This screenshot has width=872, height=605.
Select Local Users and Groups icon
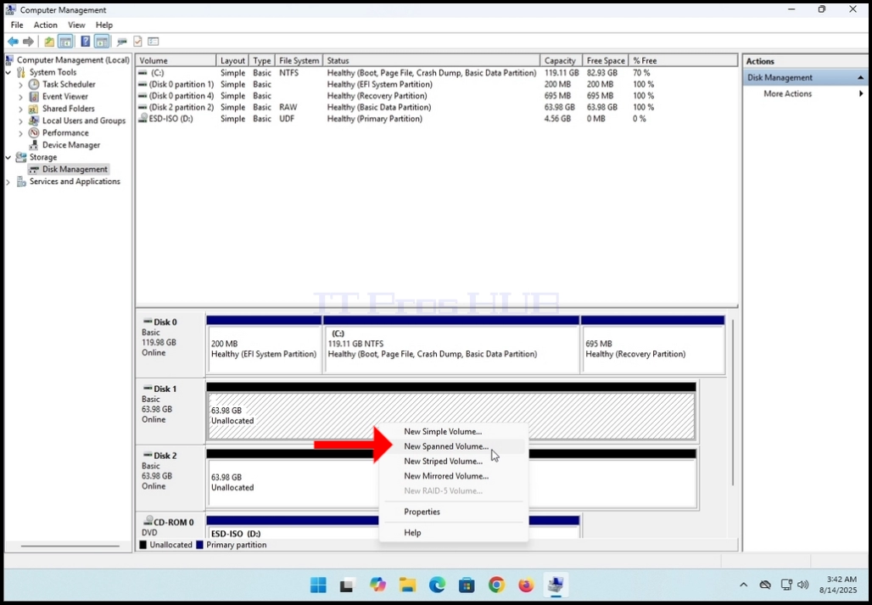34,120
